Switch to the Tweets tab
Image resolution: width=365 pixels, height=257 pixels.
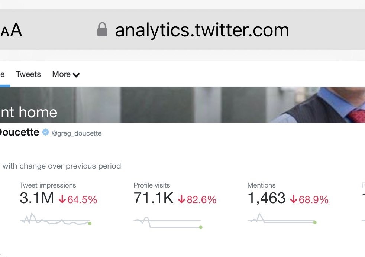coord(28,74)
